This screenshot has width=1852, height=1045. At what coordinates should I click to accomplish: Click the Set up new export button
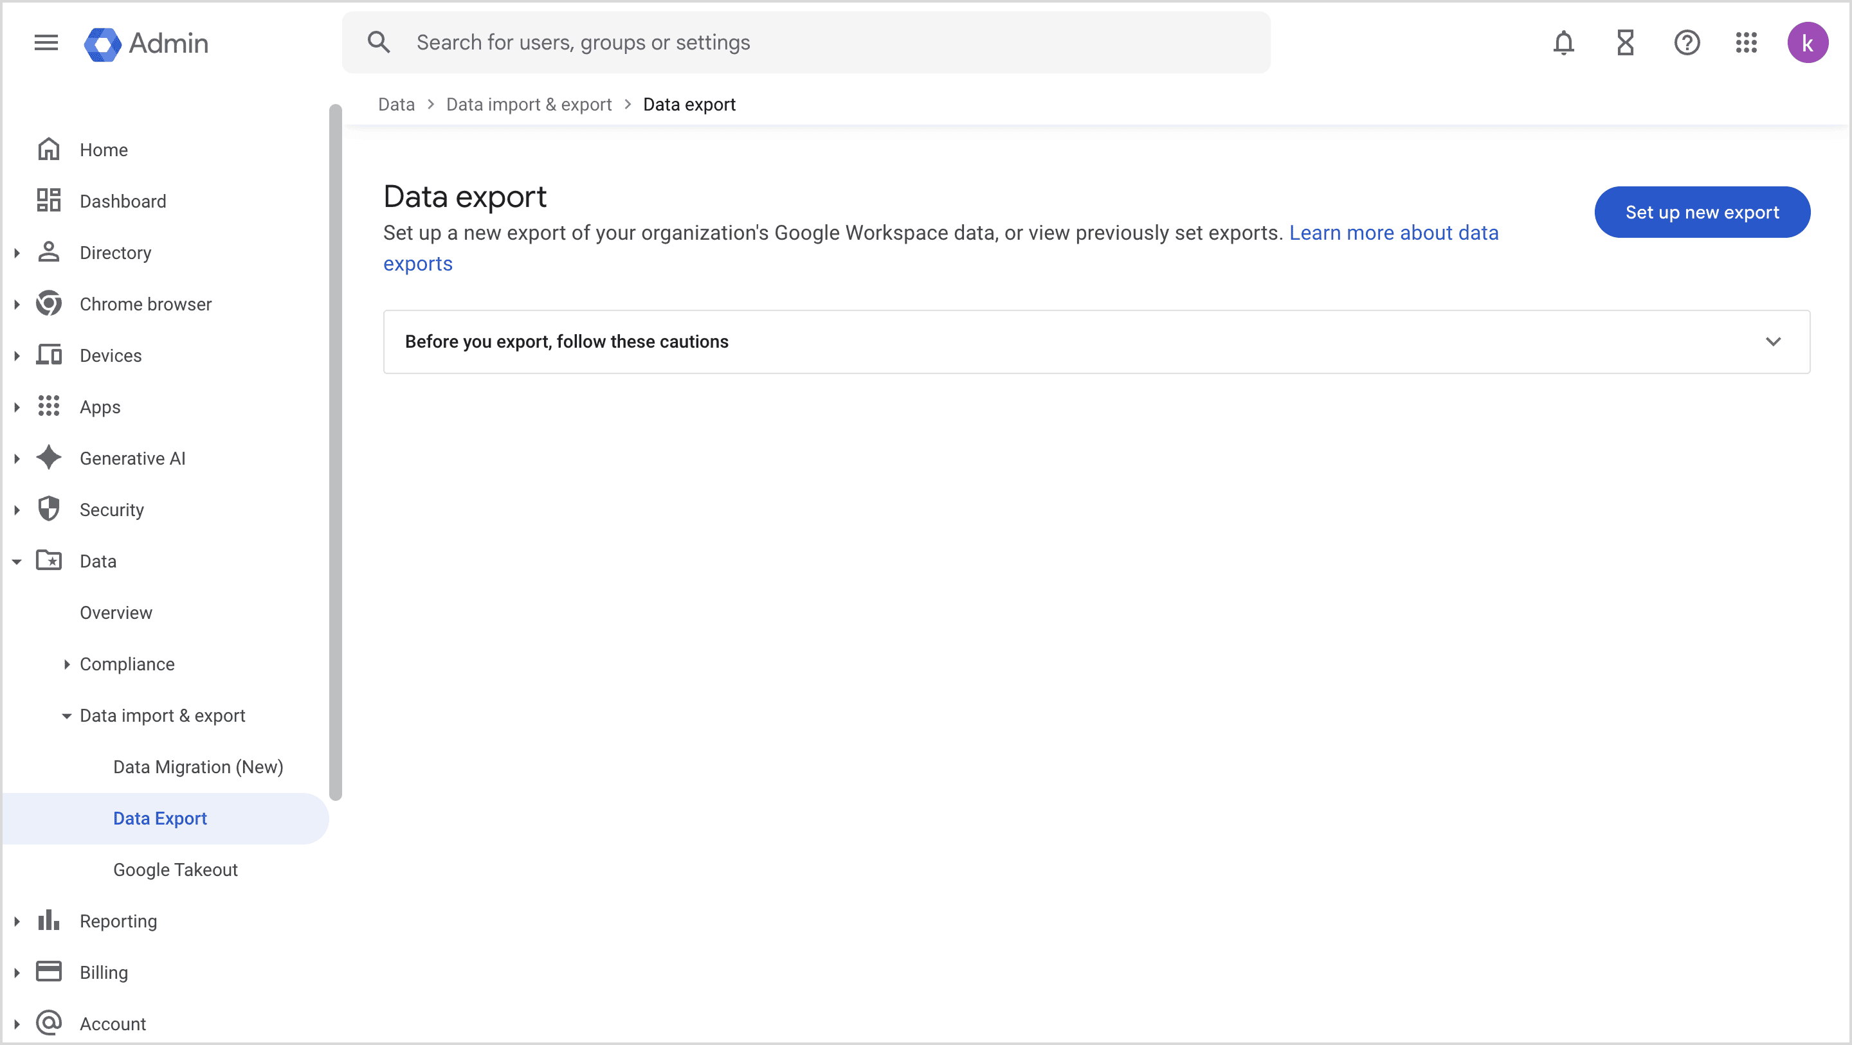(x=1702, y=212)
